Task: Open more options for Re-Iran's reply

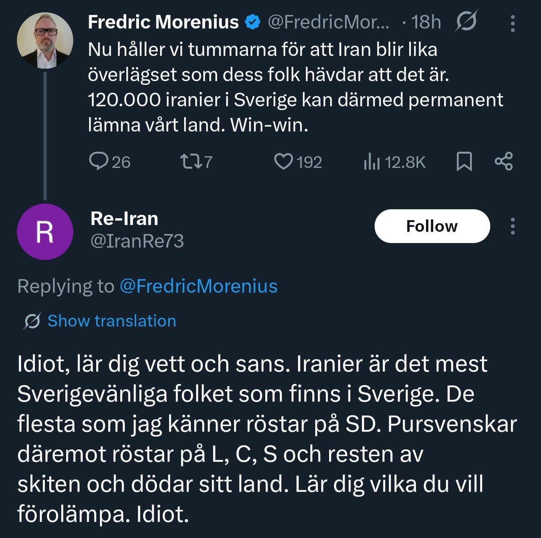Action: coord(512,226)
